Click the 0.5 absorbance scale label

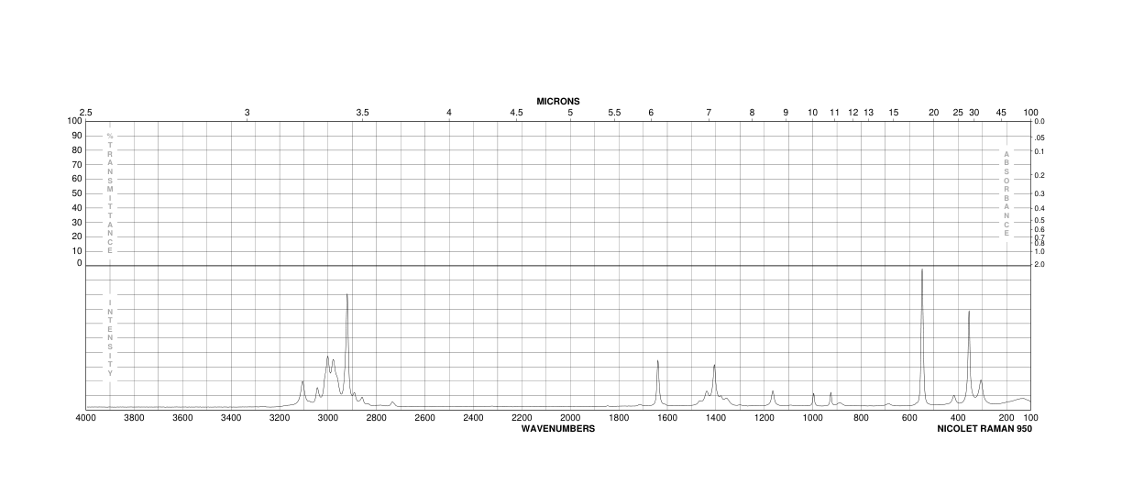pyautogui.click(x=1039, y=220)
